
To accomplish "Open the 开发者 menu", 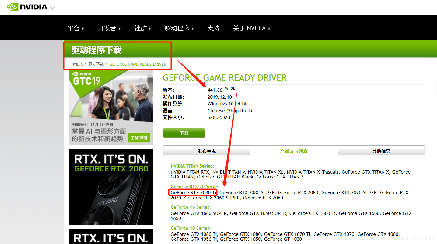I will coord(109,28).
